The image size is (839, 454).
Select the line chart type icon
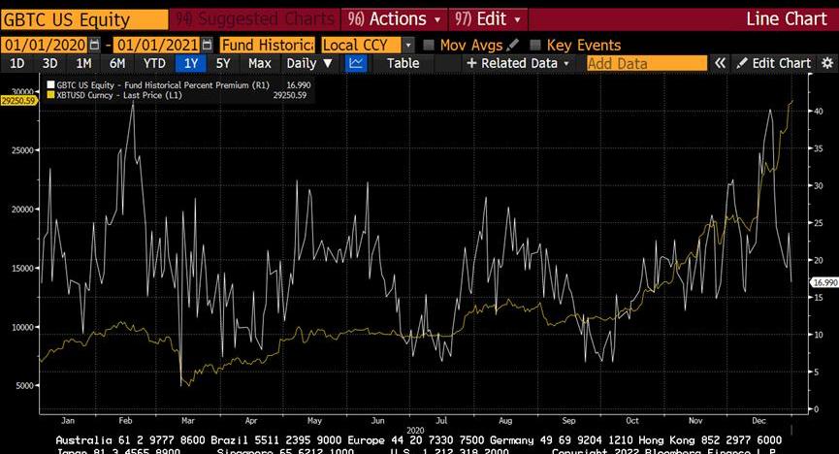356,63
